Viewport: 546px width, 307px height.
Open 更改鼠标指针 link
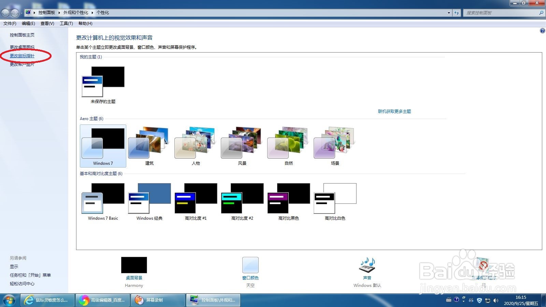tap(22, 56)
